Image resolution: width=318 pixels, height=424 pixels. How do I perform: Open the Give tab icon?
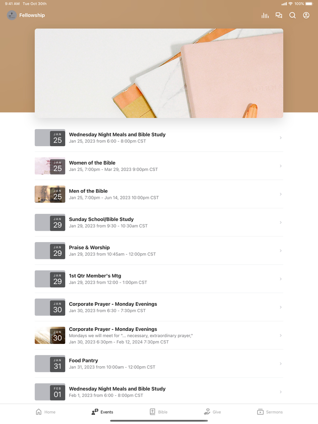(x=207, y=412)
